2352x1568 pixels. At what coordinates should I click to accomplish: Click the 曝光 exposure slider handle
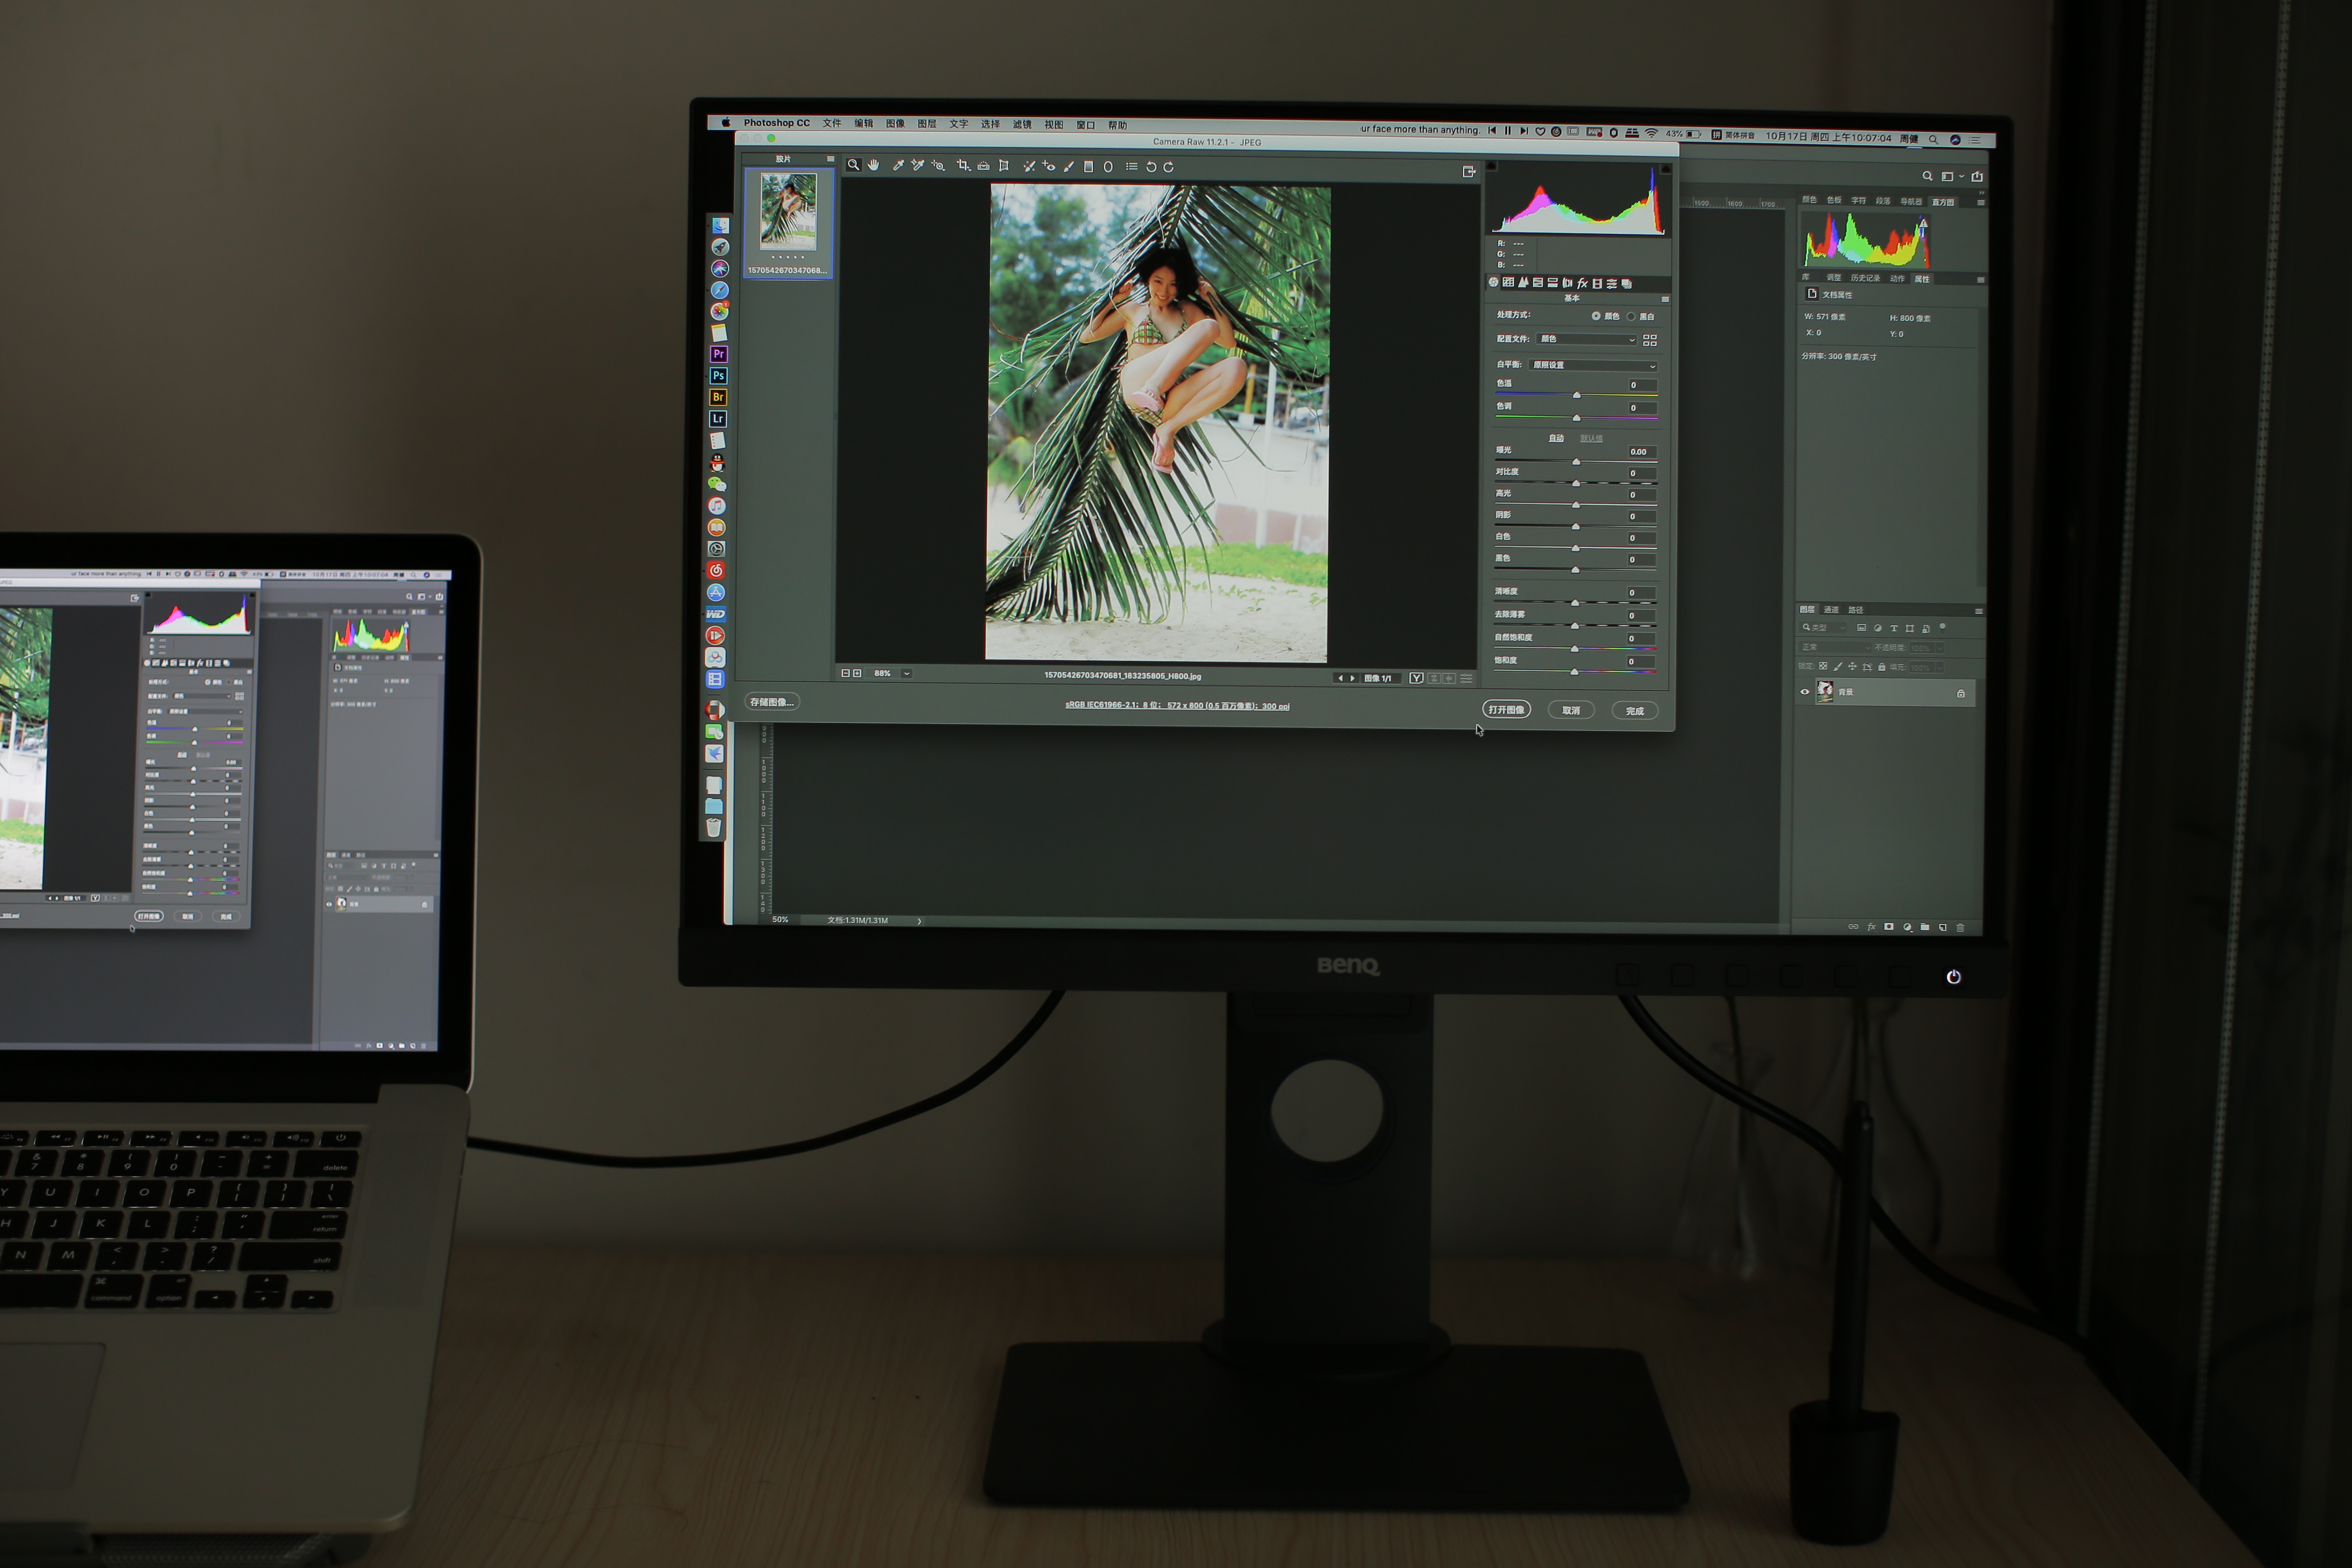click(1576, 461)
